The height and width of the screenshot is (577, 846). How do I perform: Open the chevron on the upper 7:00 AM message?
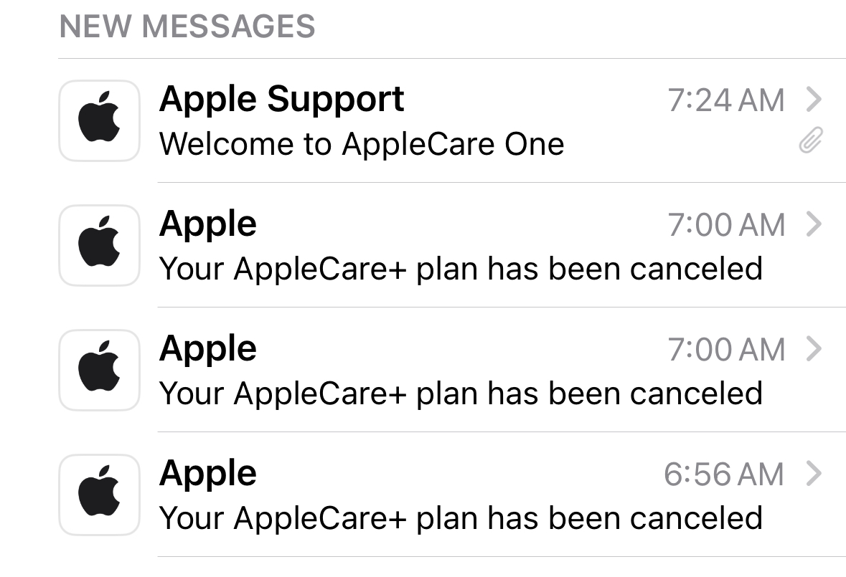tap(813, 225)
